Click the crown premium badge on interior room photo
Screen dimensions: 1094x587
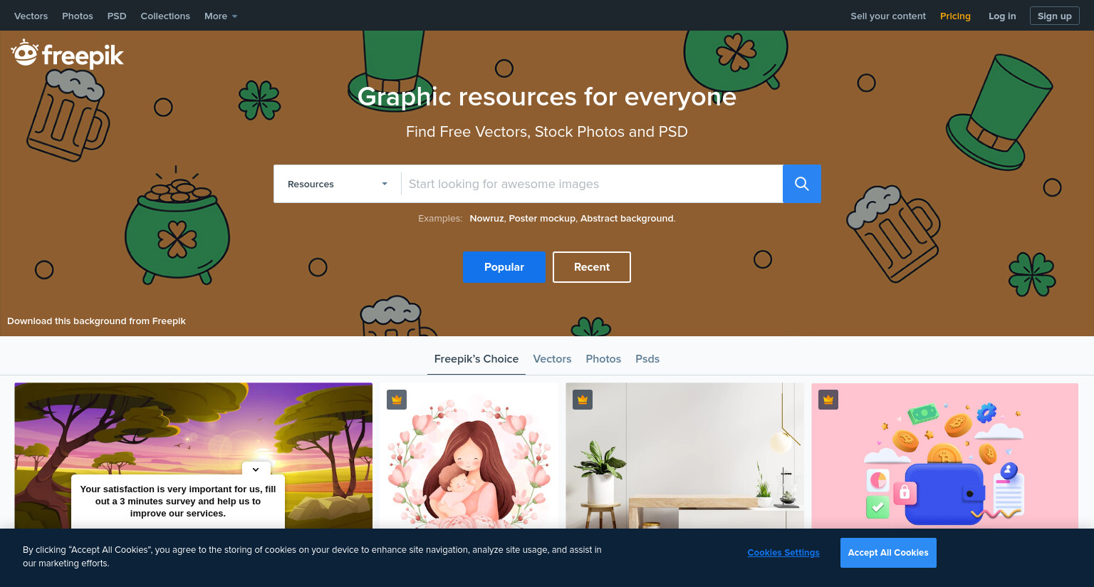(583, 400)
